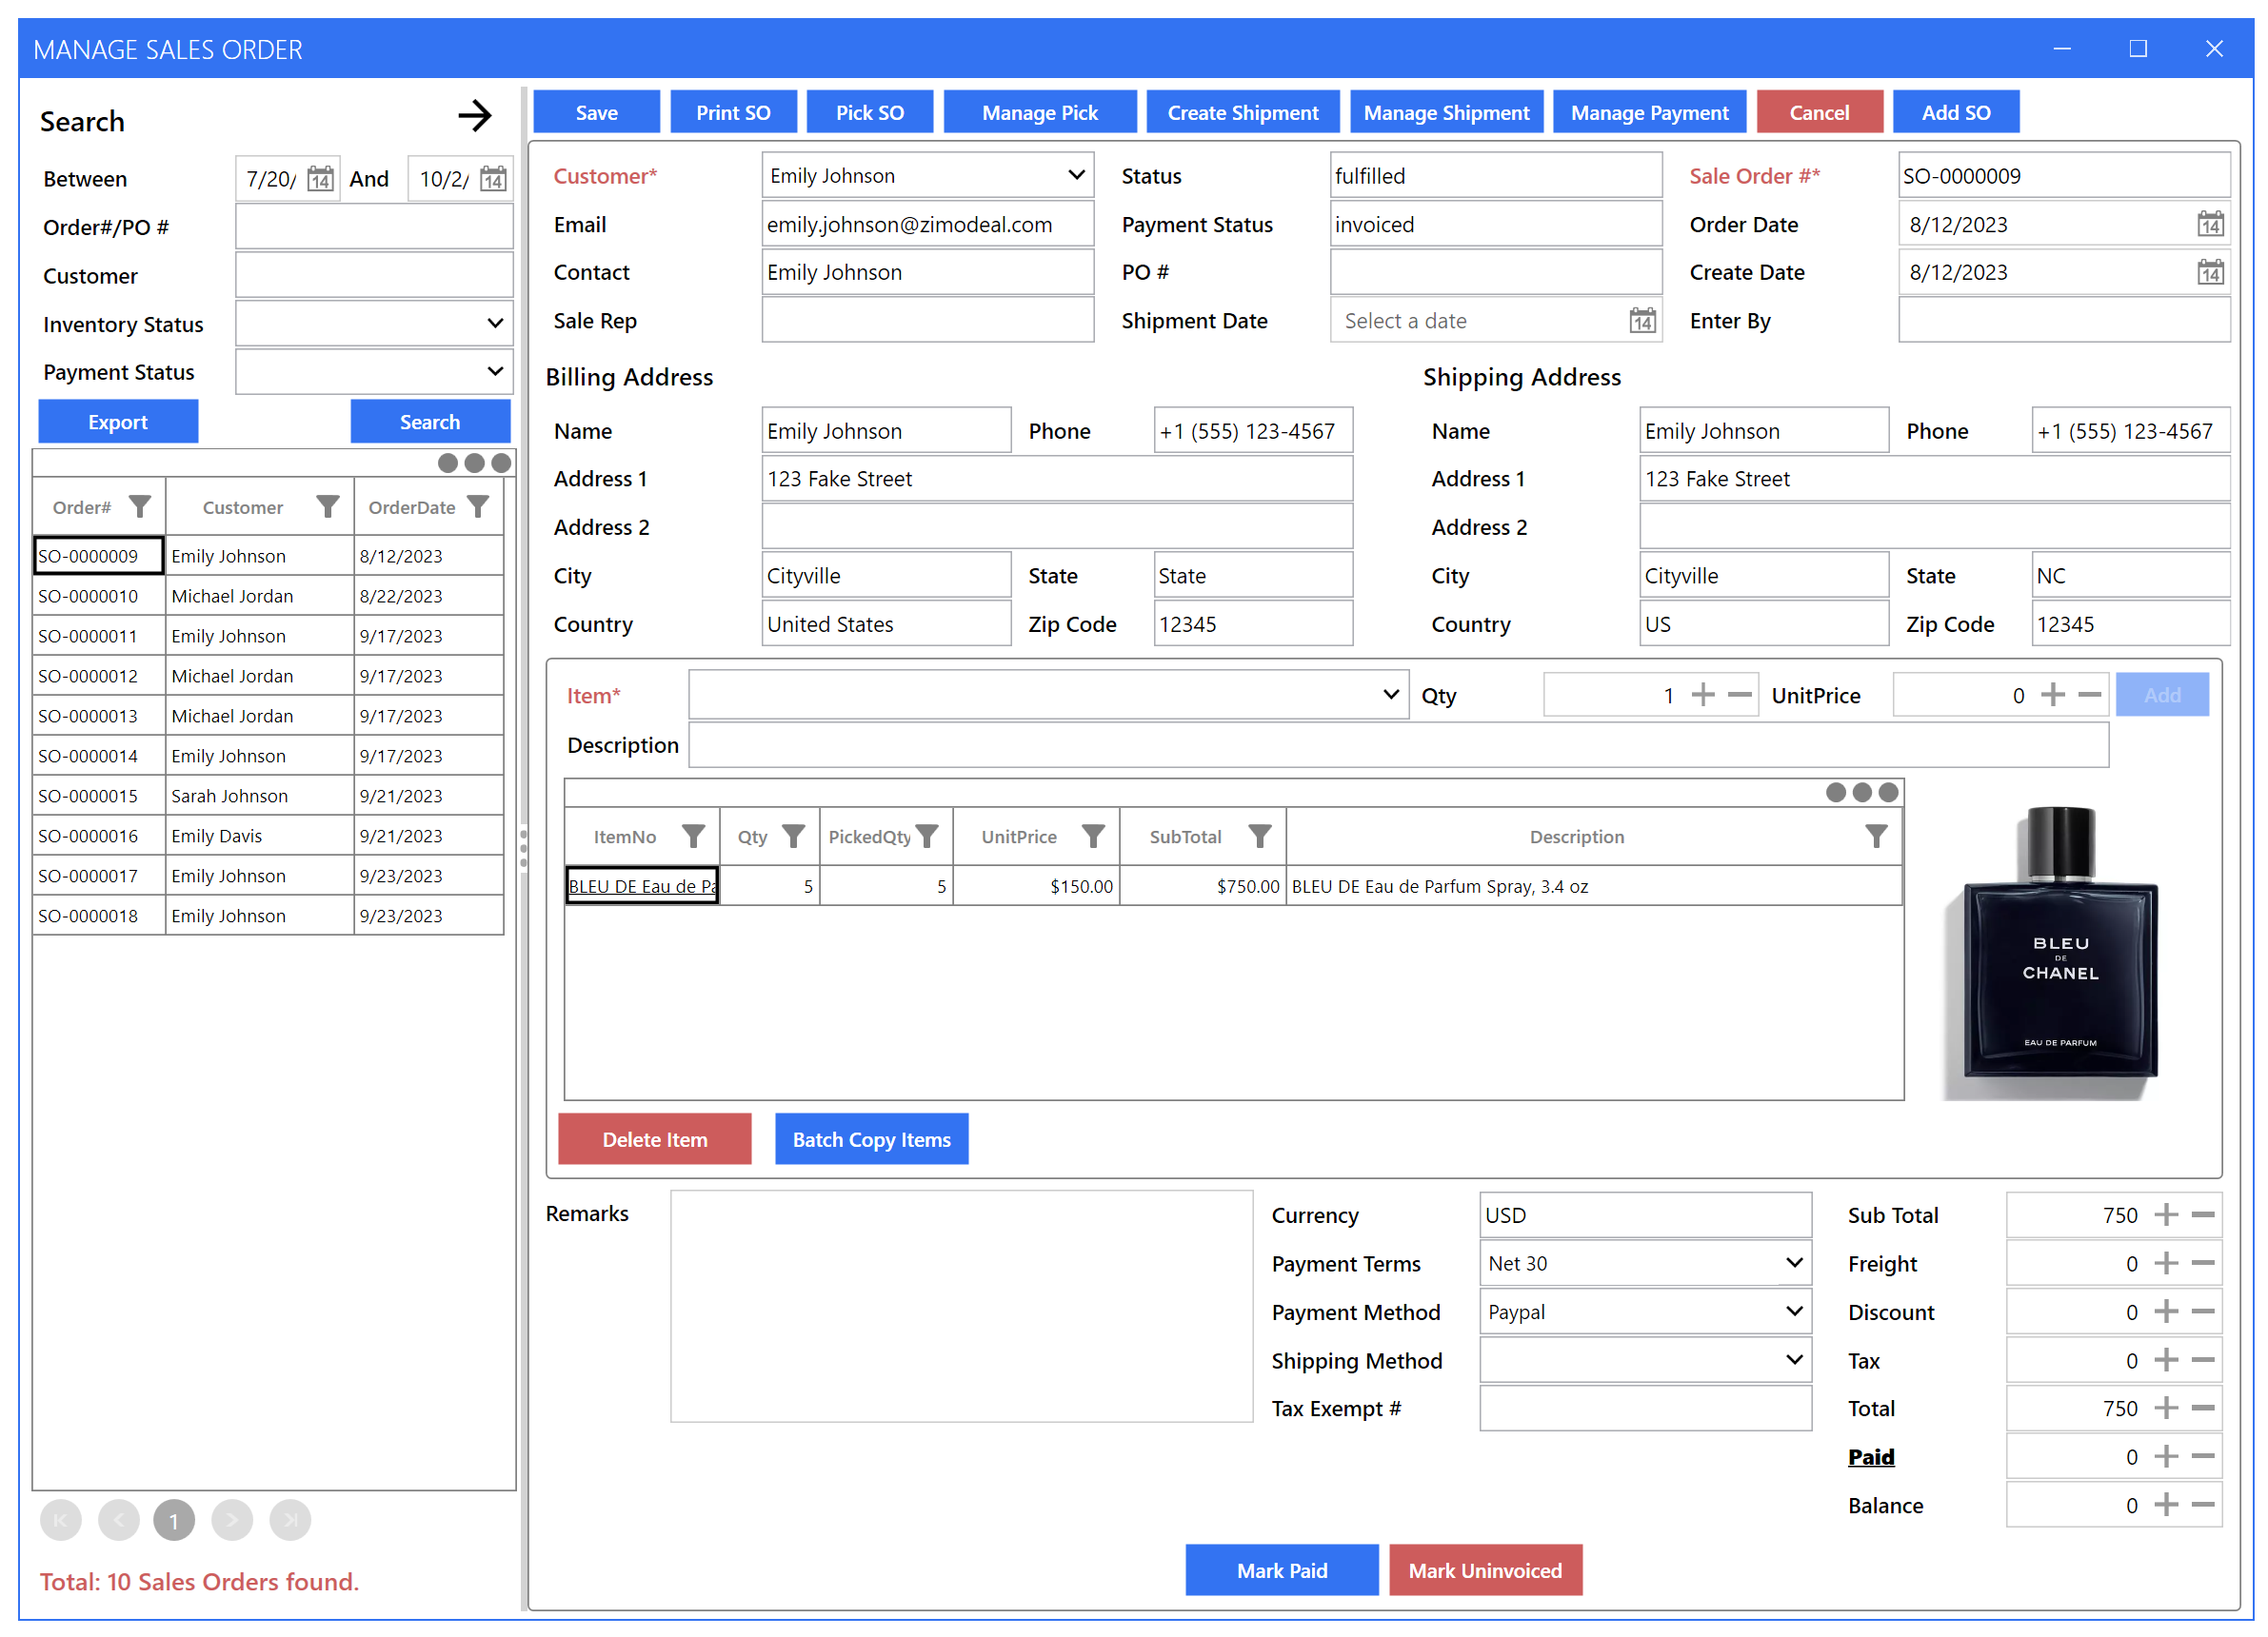Filter the Description column
Viewport: 2268px width, 1637px height.
click(1875, 837)
